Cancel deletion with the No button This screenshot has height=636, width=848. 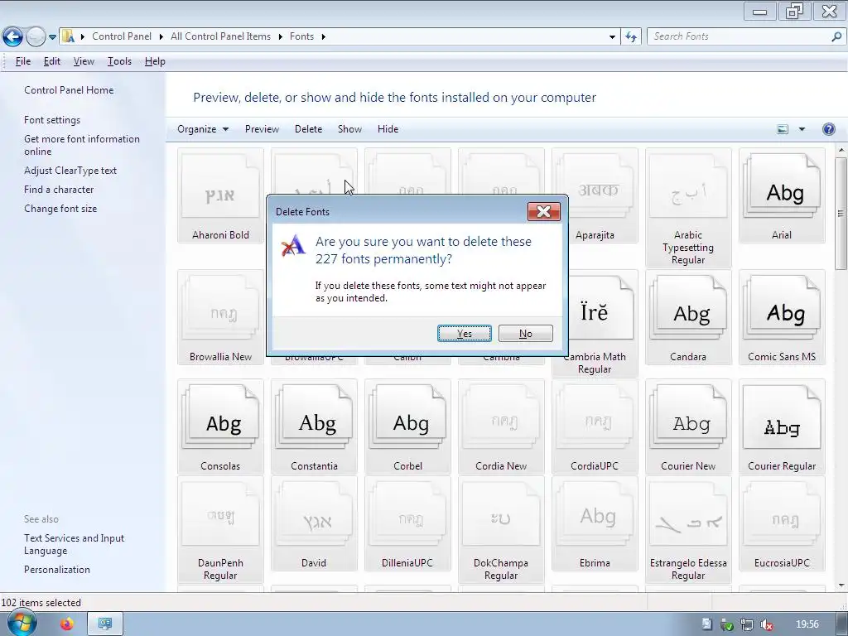click(x=525, y=333)
